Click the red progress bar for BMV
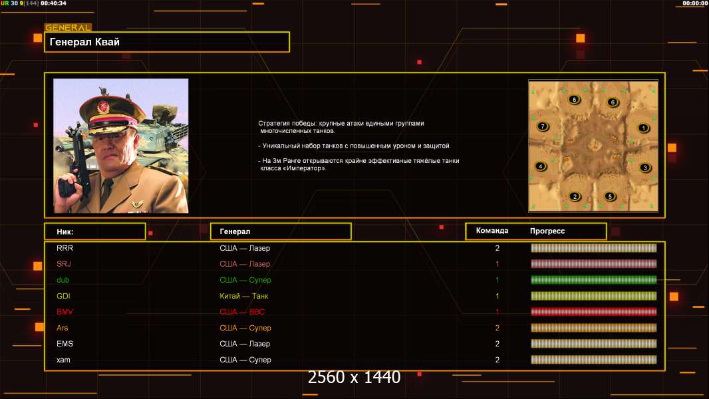 (x=593, y=312)
